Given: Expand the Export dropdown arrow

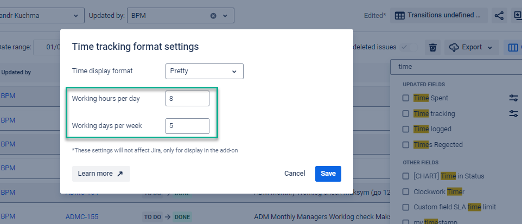Looking at the screenshot, I should pyautogui.click(x=490, y=48).
